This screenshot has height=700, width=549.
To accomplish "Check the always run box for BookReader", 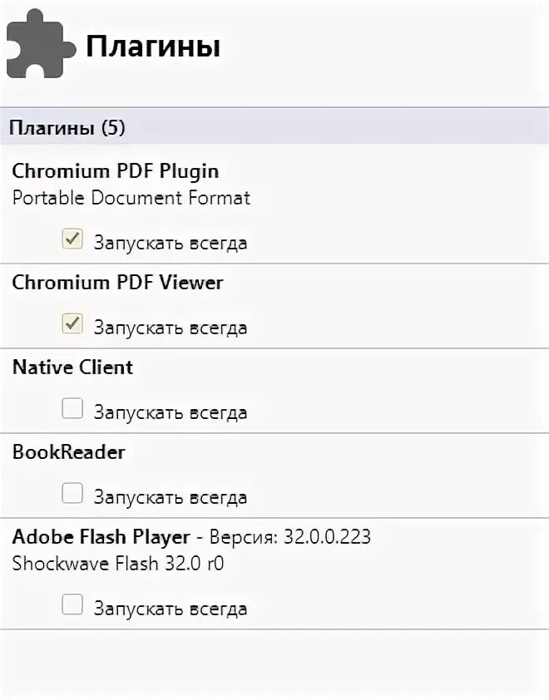I will click(x=72, y=494).
